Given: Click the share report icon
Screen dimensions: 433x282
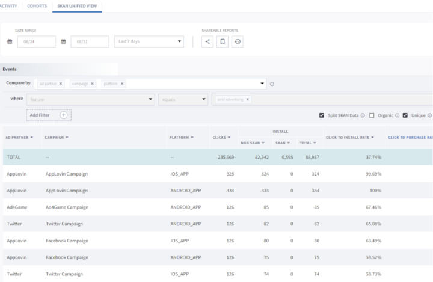Looking at the screenshot, I should (x=207, y=42).
